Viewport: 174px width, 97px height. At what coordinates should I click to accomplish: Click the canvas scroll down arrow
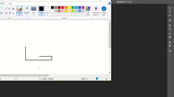click(110, 73)
